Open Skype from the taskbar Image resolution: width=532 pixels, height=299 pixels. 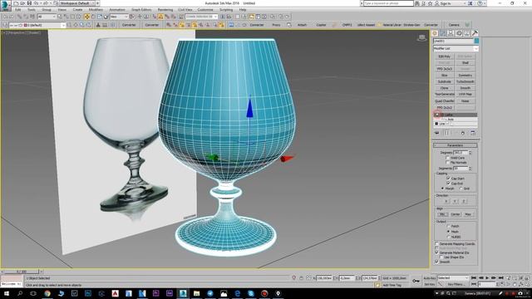(x=251, y=293)
